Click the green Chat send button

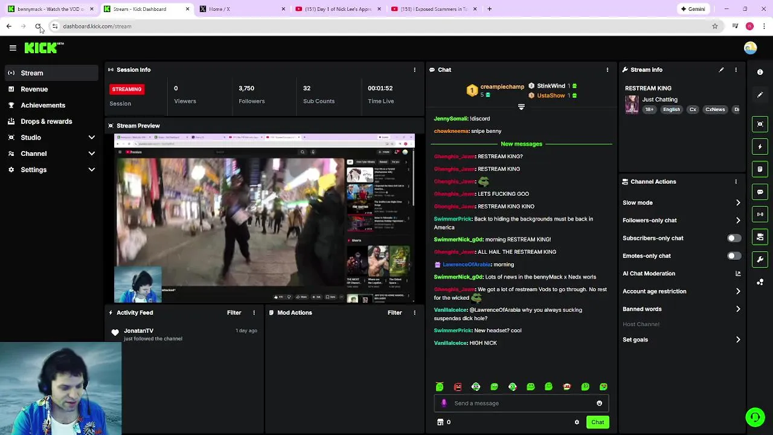tap(597, 422)
